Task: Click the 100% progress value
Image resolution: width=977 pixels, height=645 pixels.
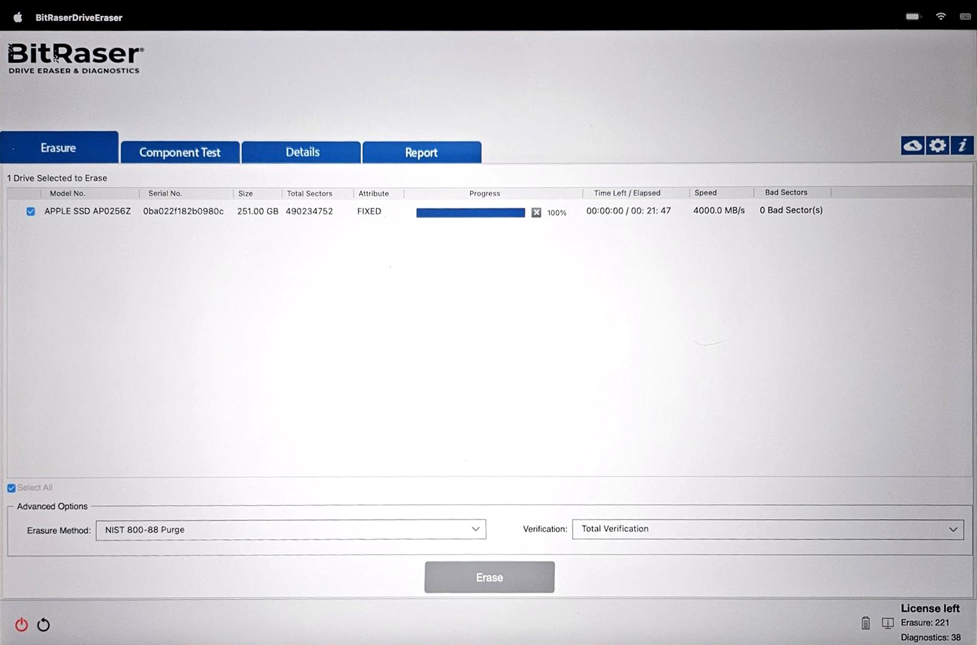Action: point(557,213)
